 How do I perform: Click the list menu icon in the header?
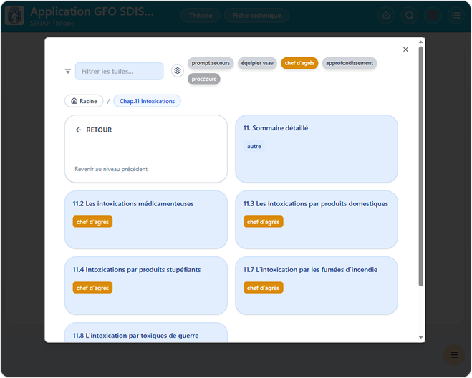point(455,16)
